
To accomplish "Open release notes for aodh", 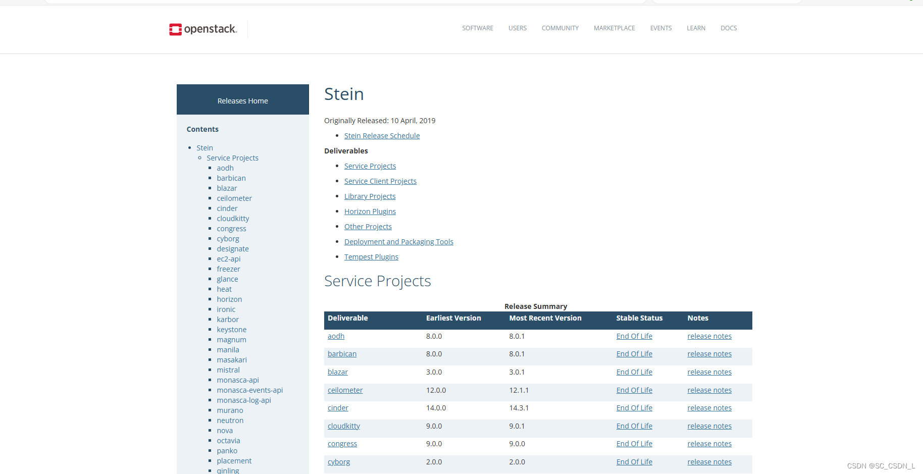I will 709,336.
